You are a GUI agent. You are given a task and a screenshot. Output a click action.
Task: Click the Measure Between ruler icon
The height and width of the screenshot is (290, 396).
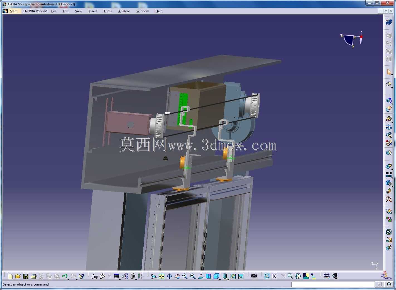pos(327,276)
